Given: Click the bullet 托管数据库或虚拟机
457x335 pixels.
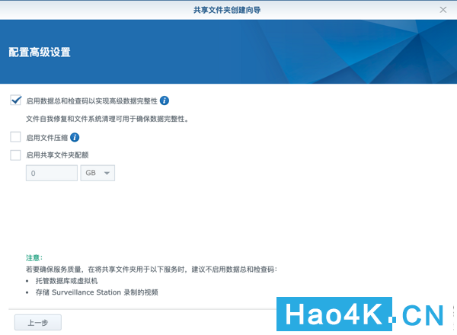Looking at the screenshot, I should tap(66, 281).
